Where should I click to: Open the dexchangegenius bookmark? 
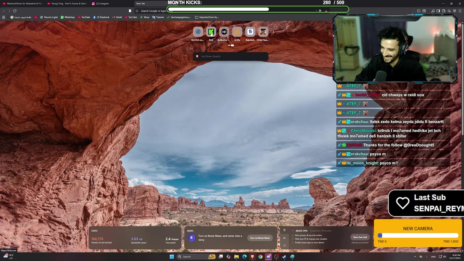click(179, 17)
